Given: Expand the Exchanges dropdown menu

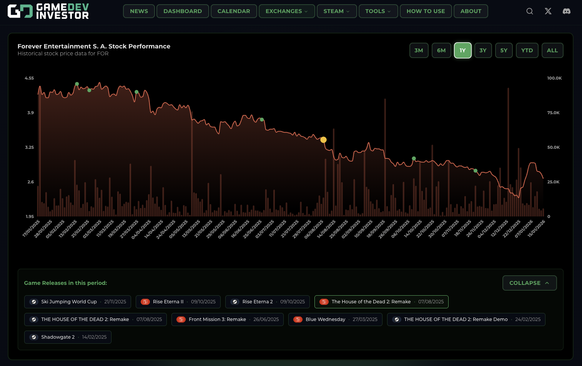Looking at the screenshot, I should [287, 11].
